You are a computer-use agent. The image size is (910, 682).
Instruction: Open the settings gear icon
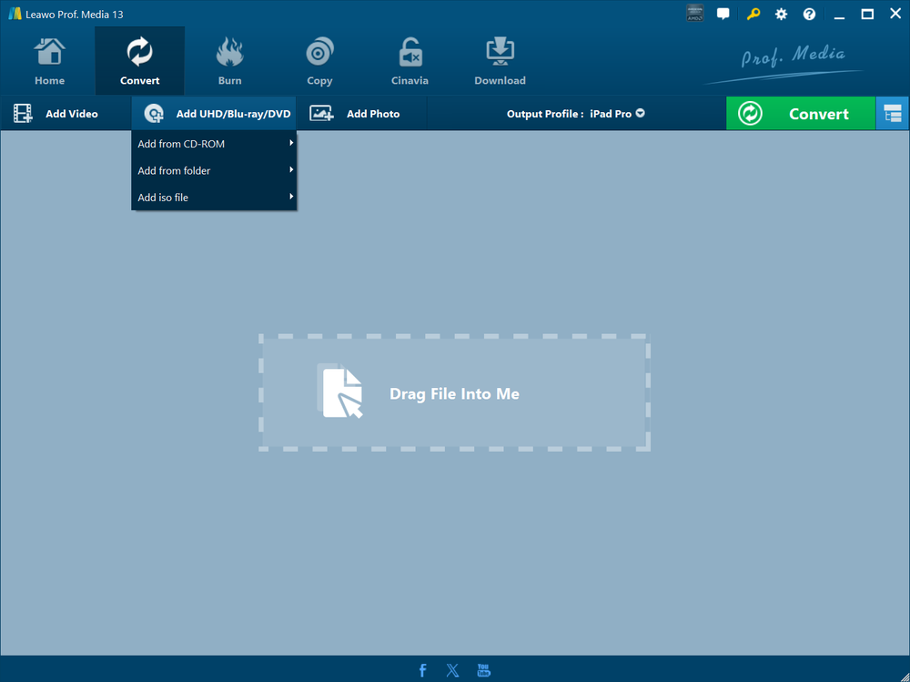(781, 14)
